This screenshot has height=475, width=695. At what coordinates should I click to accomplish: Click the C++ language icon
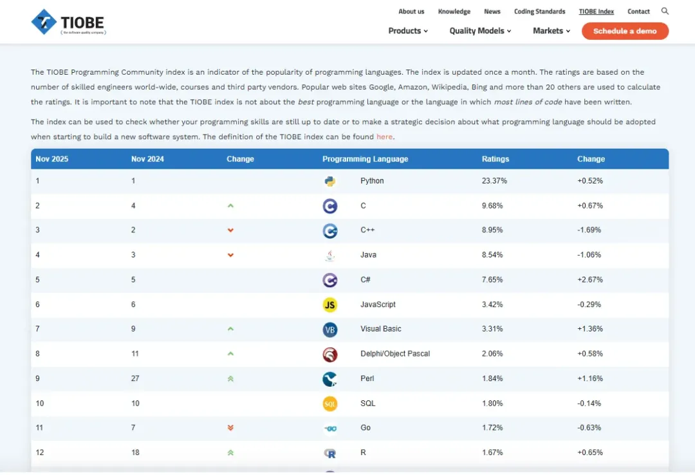tap(329, 230)
